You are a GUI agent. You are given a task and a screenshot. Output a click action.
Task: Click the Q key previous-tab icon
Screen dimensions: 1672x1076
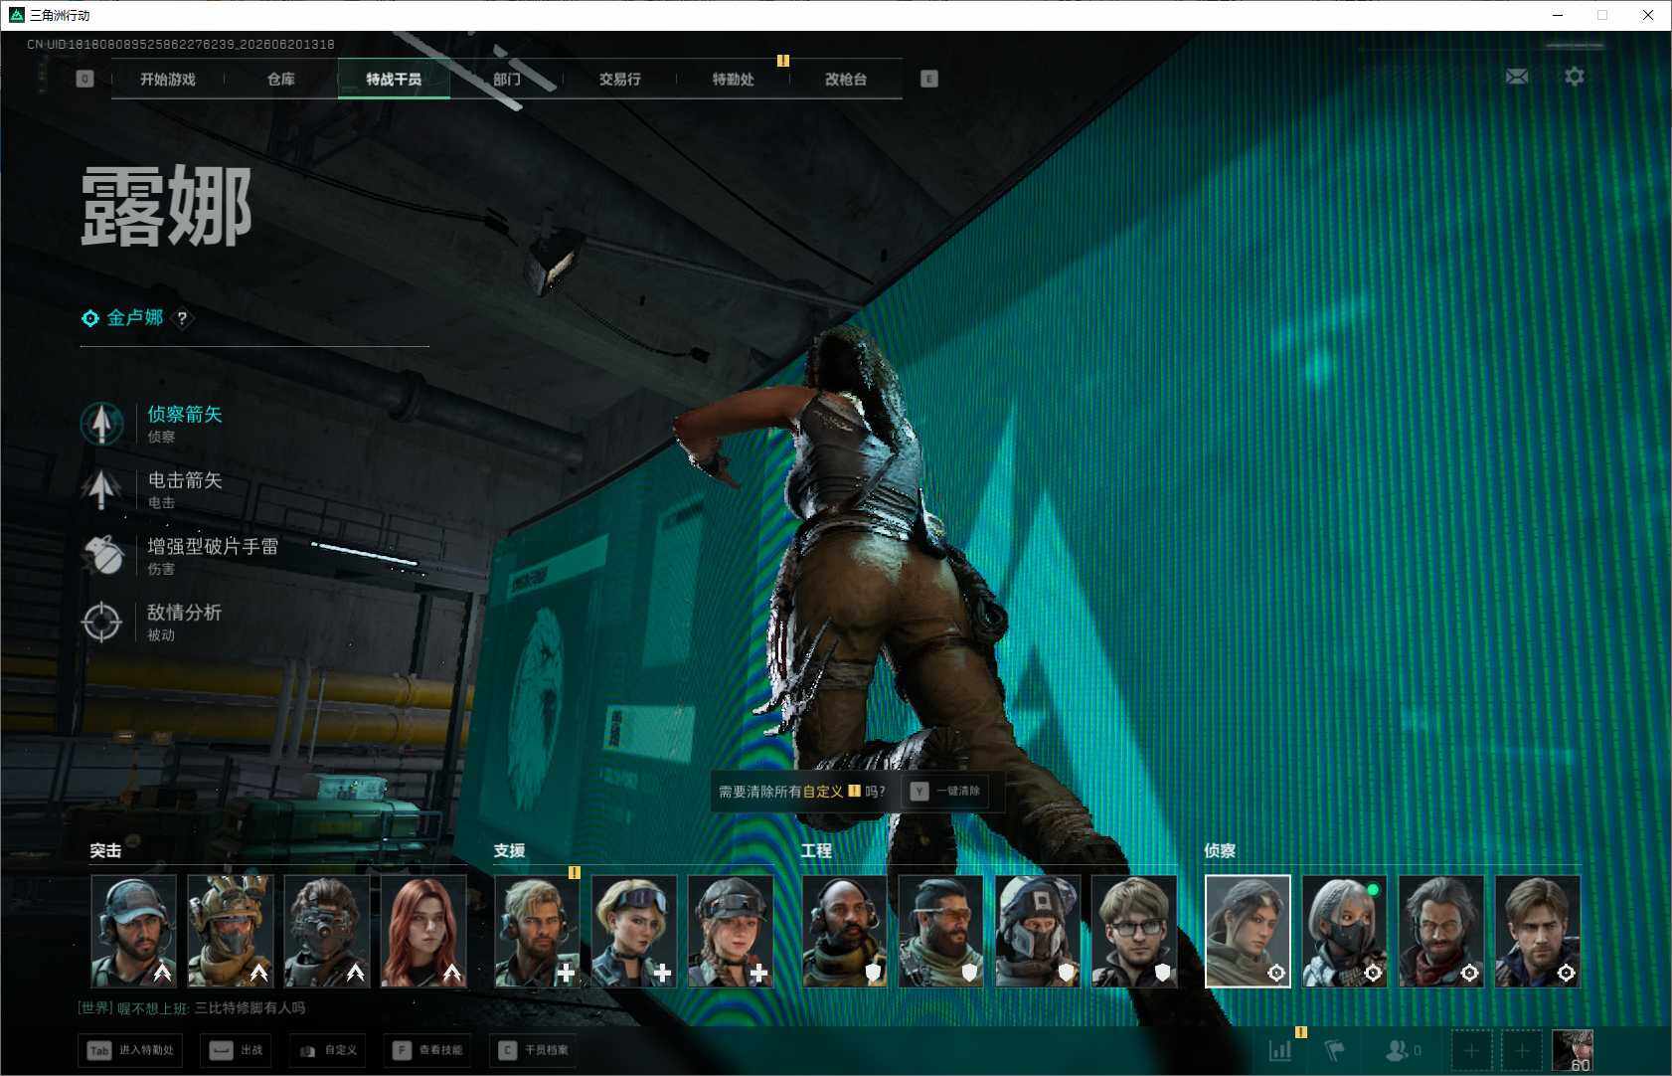(x=84, y=79)
